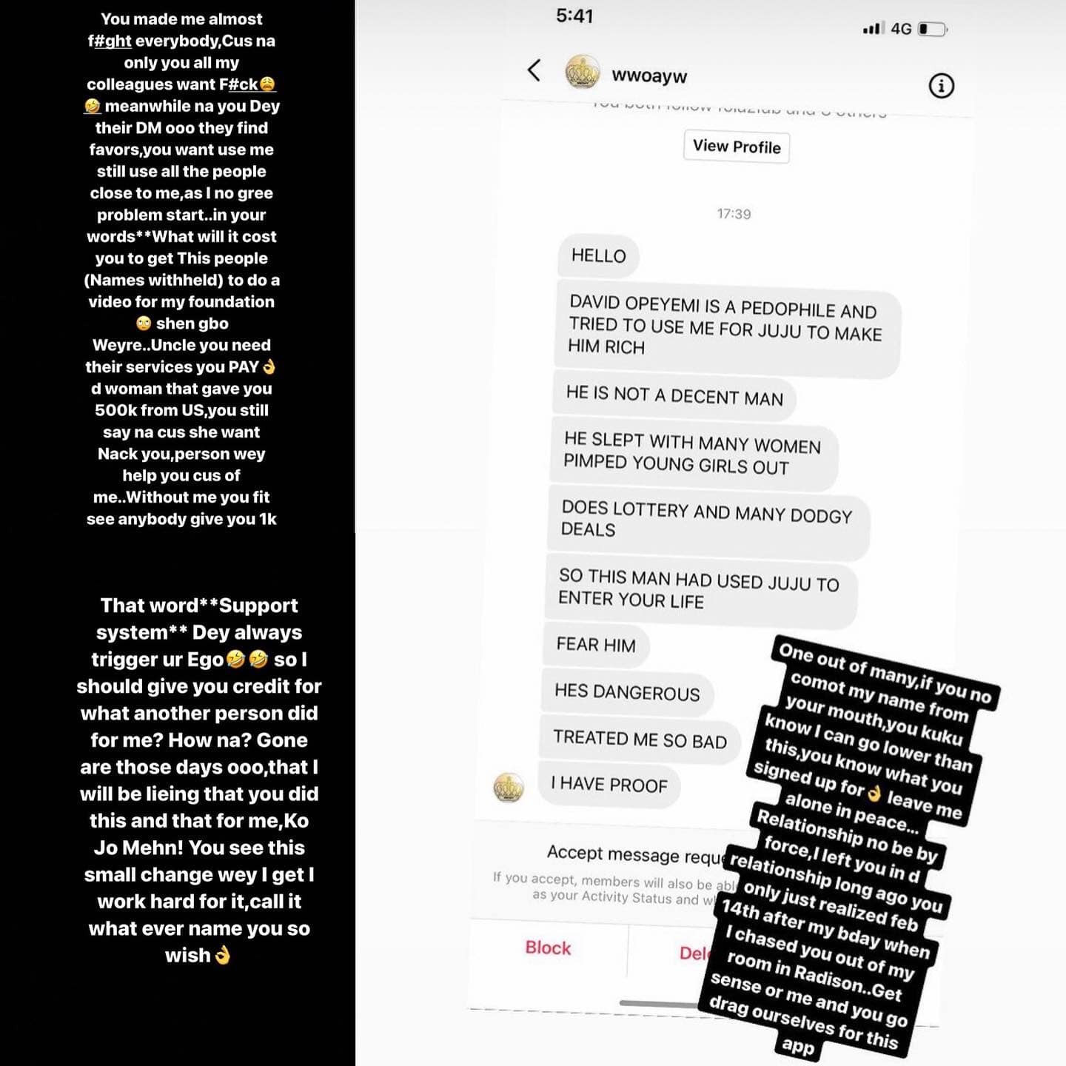Viewport: 1066px width, 1066px height.
Task: Click the View Profile button
Action: (x=737, y=147)
